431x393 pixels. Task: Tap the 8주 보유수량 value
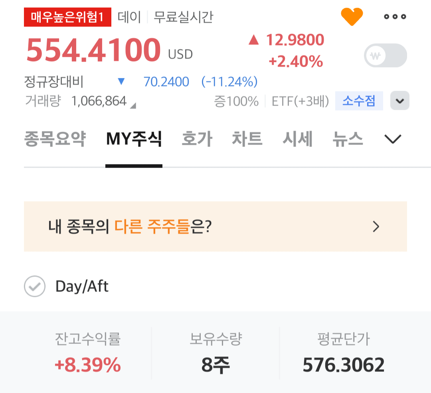[215, 365]
